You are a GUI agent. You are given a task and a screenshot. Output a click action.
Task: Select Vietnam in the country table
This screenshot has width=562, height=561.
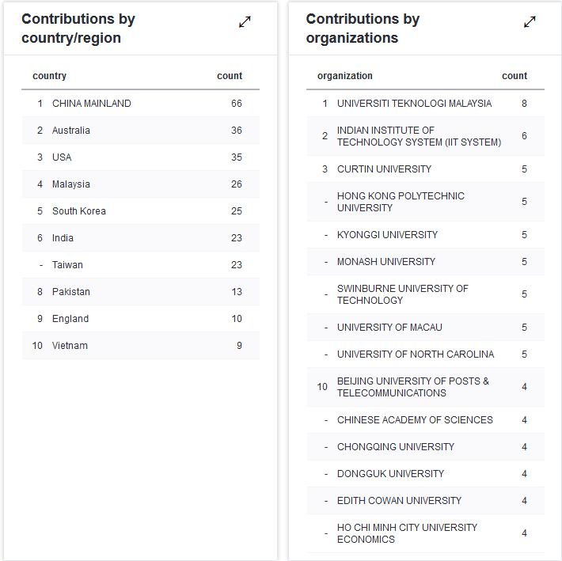coord(70,346)
